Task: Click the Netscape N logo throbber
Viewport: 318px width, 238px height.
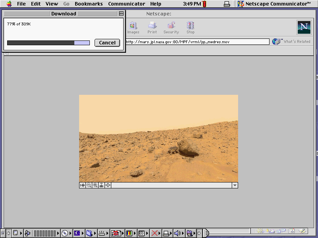Action: [304, 27]
